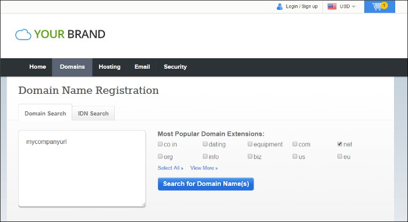Click inside the domain name text area
The height and width of the screenshot is (222, 408).
82,168
